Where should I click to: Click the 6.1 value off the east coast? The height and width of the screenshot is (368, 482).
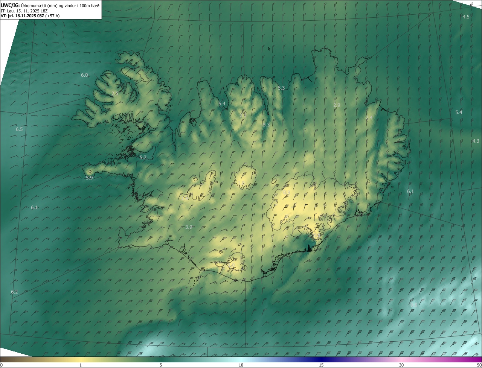click(x=410, y=192)
